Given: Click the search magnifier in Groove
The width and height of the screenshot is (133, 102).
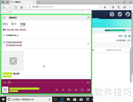Looking at the screenshot, I should coord(88,18).
